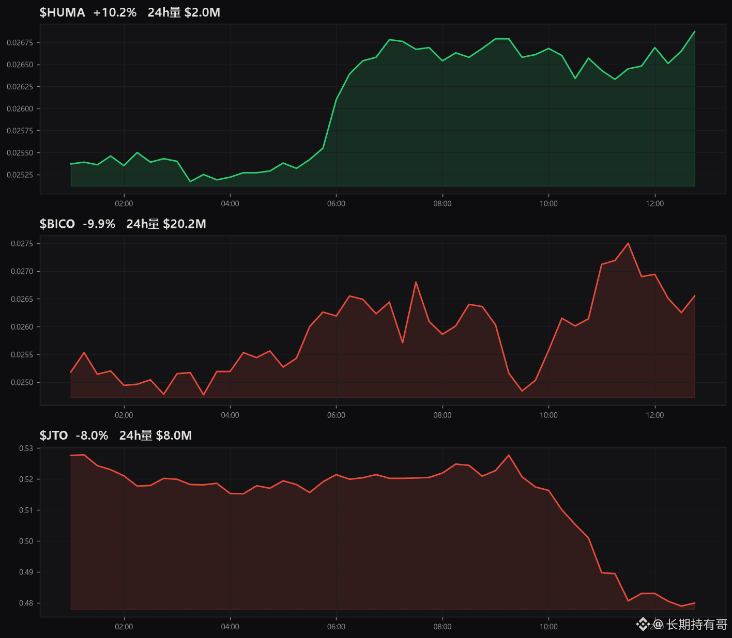This screenshot has width=732, height=638.
Task: Select the -9.9% change value
Action: (99, 224)
